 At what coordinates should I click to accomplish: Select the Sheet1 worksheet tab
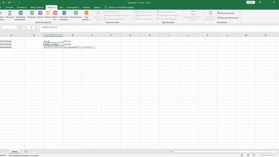[14, 151]
